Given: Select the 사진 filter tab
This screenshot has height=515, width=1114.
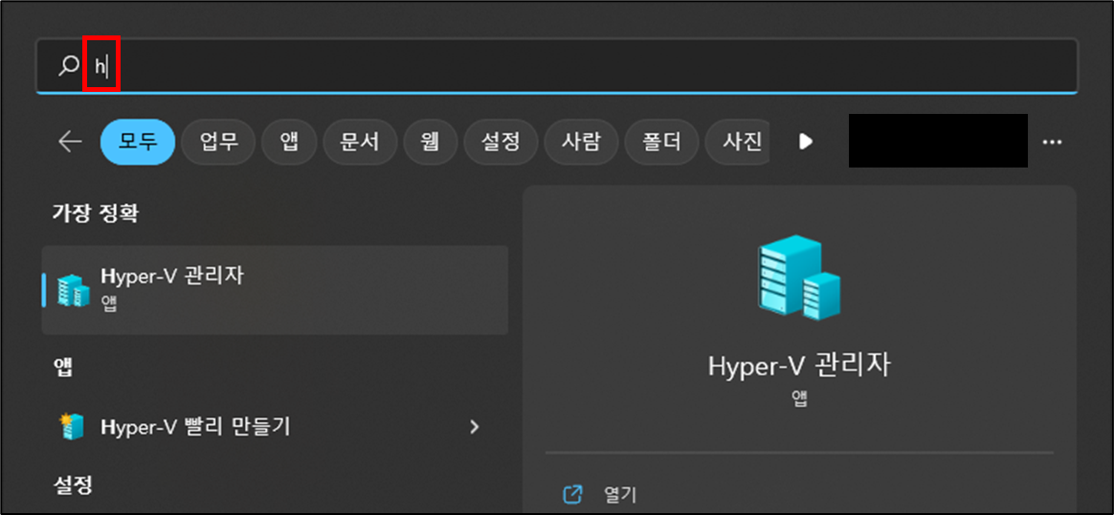Looking at the screenshot, I should [x=738, y=142].
